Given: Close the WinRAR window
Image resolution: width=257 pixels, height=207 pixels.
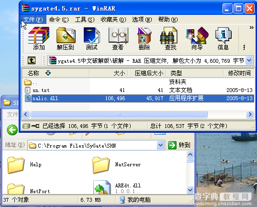Looking at the screenshot, I should (x=249, y=8).
